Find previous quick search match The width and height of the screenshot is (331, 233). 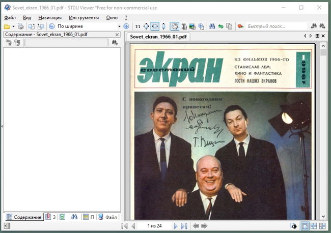pos(314,26)
